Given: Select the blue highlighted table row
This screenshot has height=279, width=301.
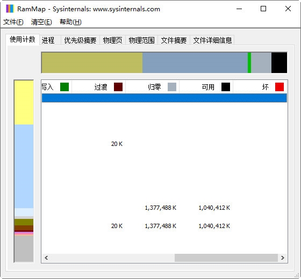Looking at the screenshot, I should click(164, 98).
